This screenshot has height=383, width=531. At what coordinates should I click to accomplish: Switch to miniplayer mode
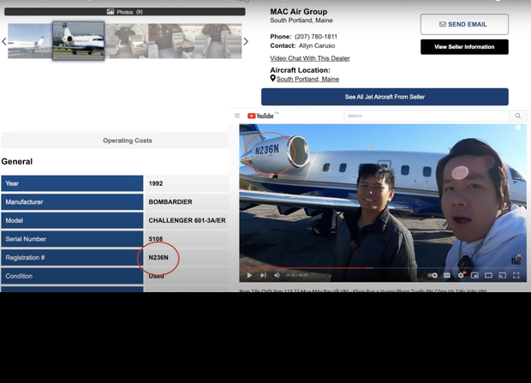(475, 275)
